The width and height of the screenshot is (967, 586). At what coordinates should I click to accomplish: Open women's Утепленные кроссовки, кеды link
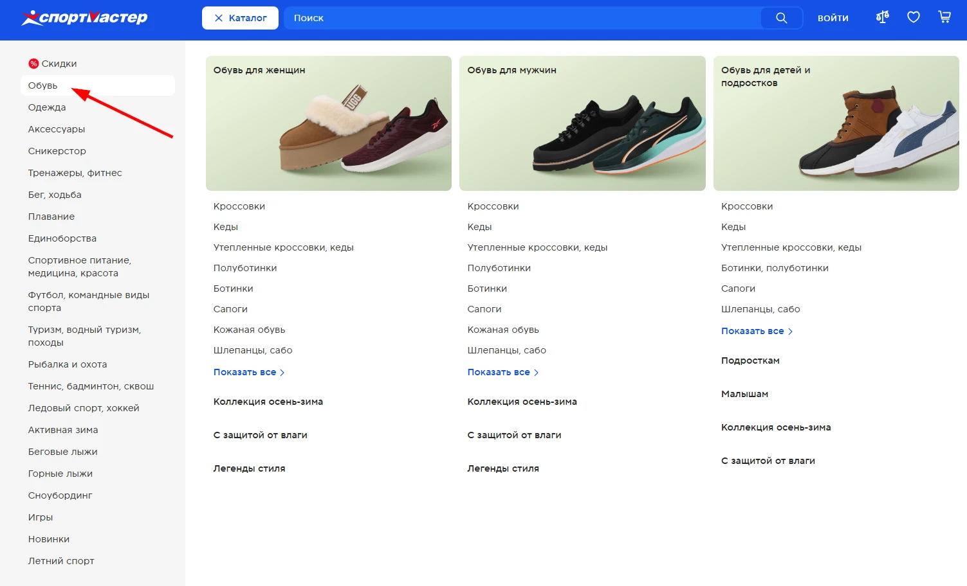point(283,247)
